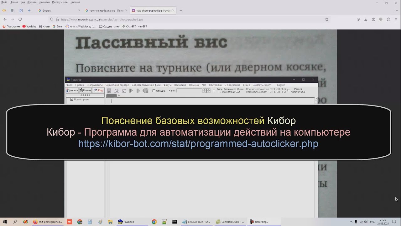Click the undo arrow in Редактор toolbar
Image resolution: width=401 pixels, height=226 pixels.
pos(116,90)
